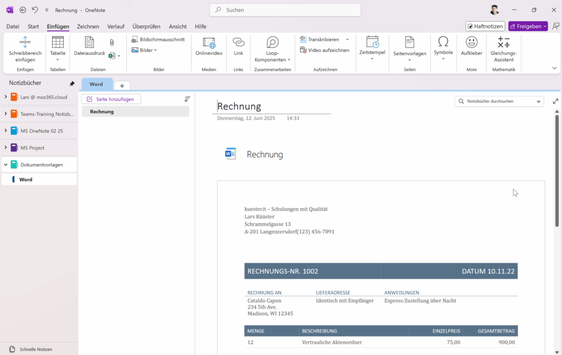Viewport: 562px width, 355px height.
Task: Insert a Link
Action: [x=238, y=46]
